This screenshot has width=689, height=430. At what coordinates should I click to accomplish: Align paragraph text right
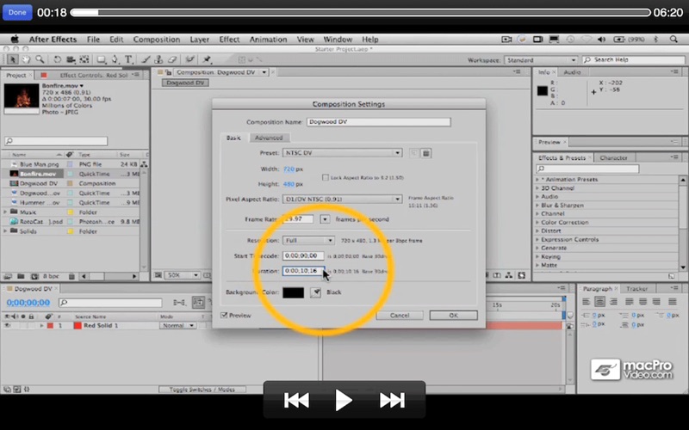613,302
